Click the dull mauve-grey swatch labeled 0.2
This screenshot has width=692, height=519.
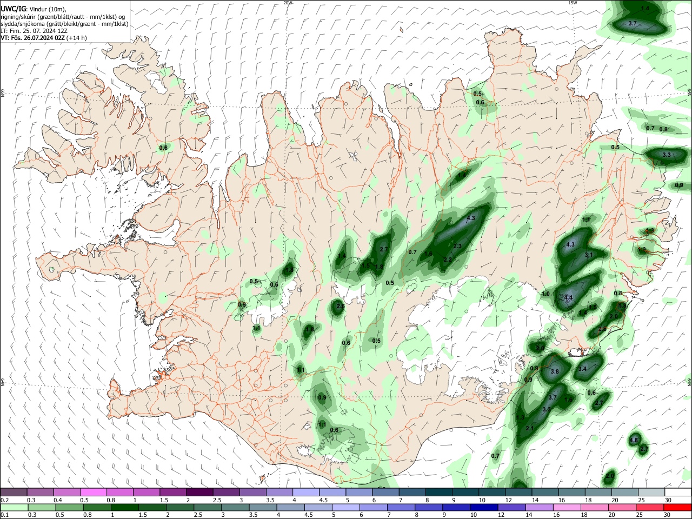click(x=14, y=492)
